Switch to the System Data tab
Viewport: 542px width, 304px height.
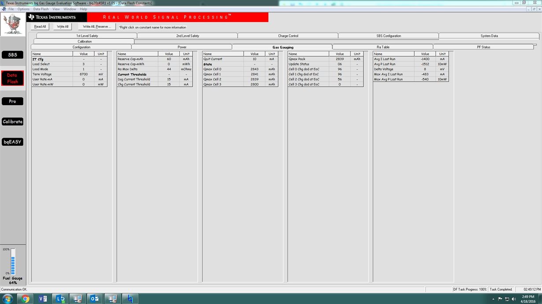coord(489,36)
